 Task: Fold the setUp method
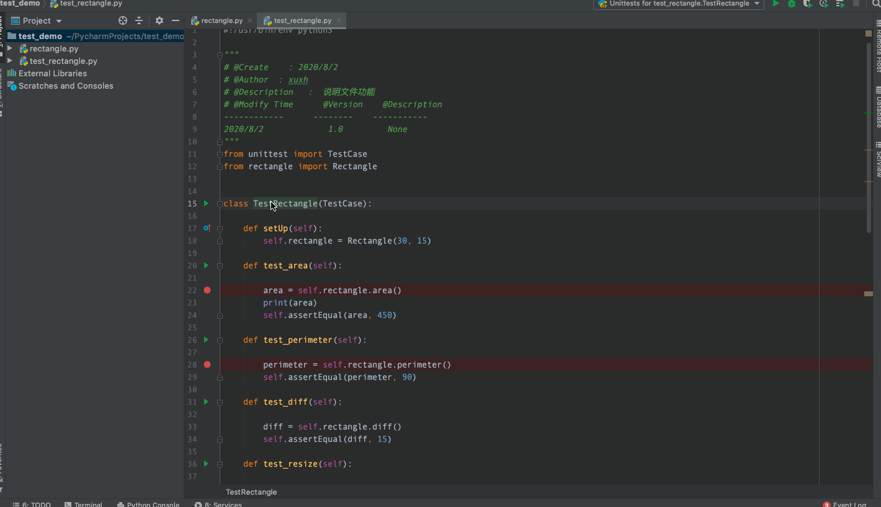(x=220, y=229)
